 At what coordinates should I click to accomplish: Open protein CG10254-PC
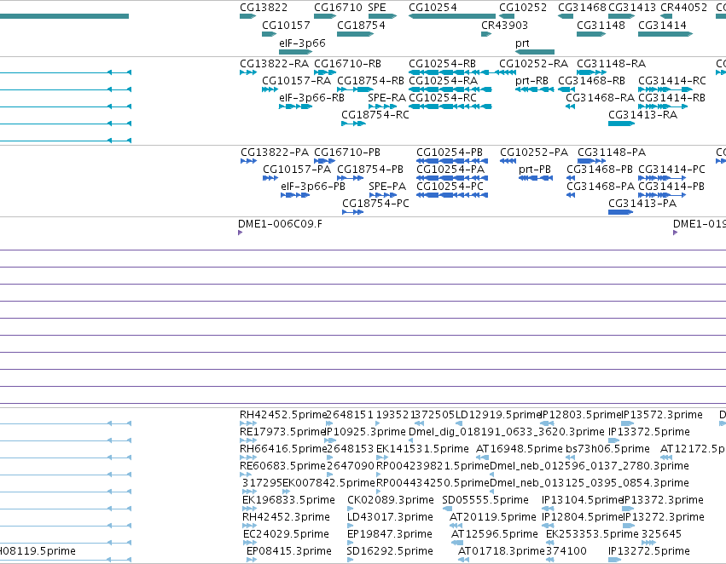point(450,187)
